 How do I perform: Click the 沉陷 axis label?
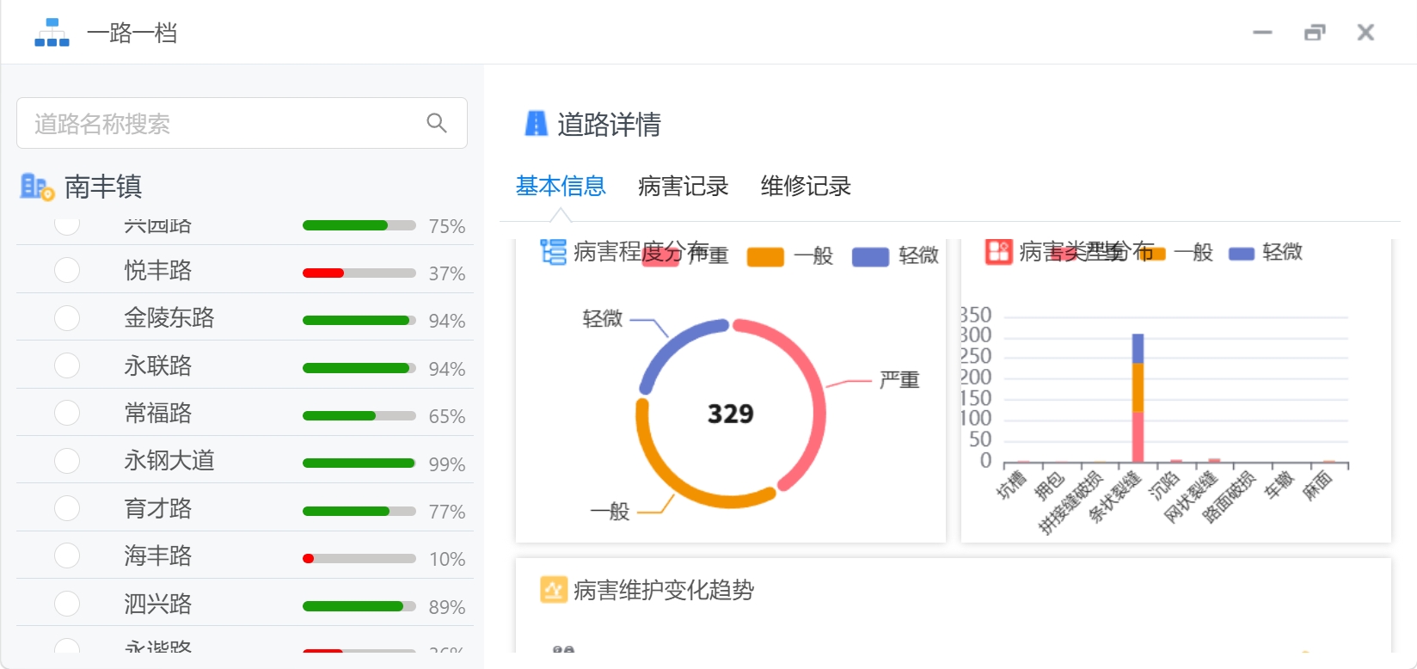(1164, 485)
